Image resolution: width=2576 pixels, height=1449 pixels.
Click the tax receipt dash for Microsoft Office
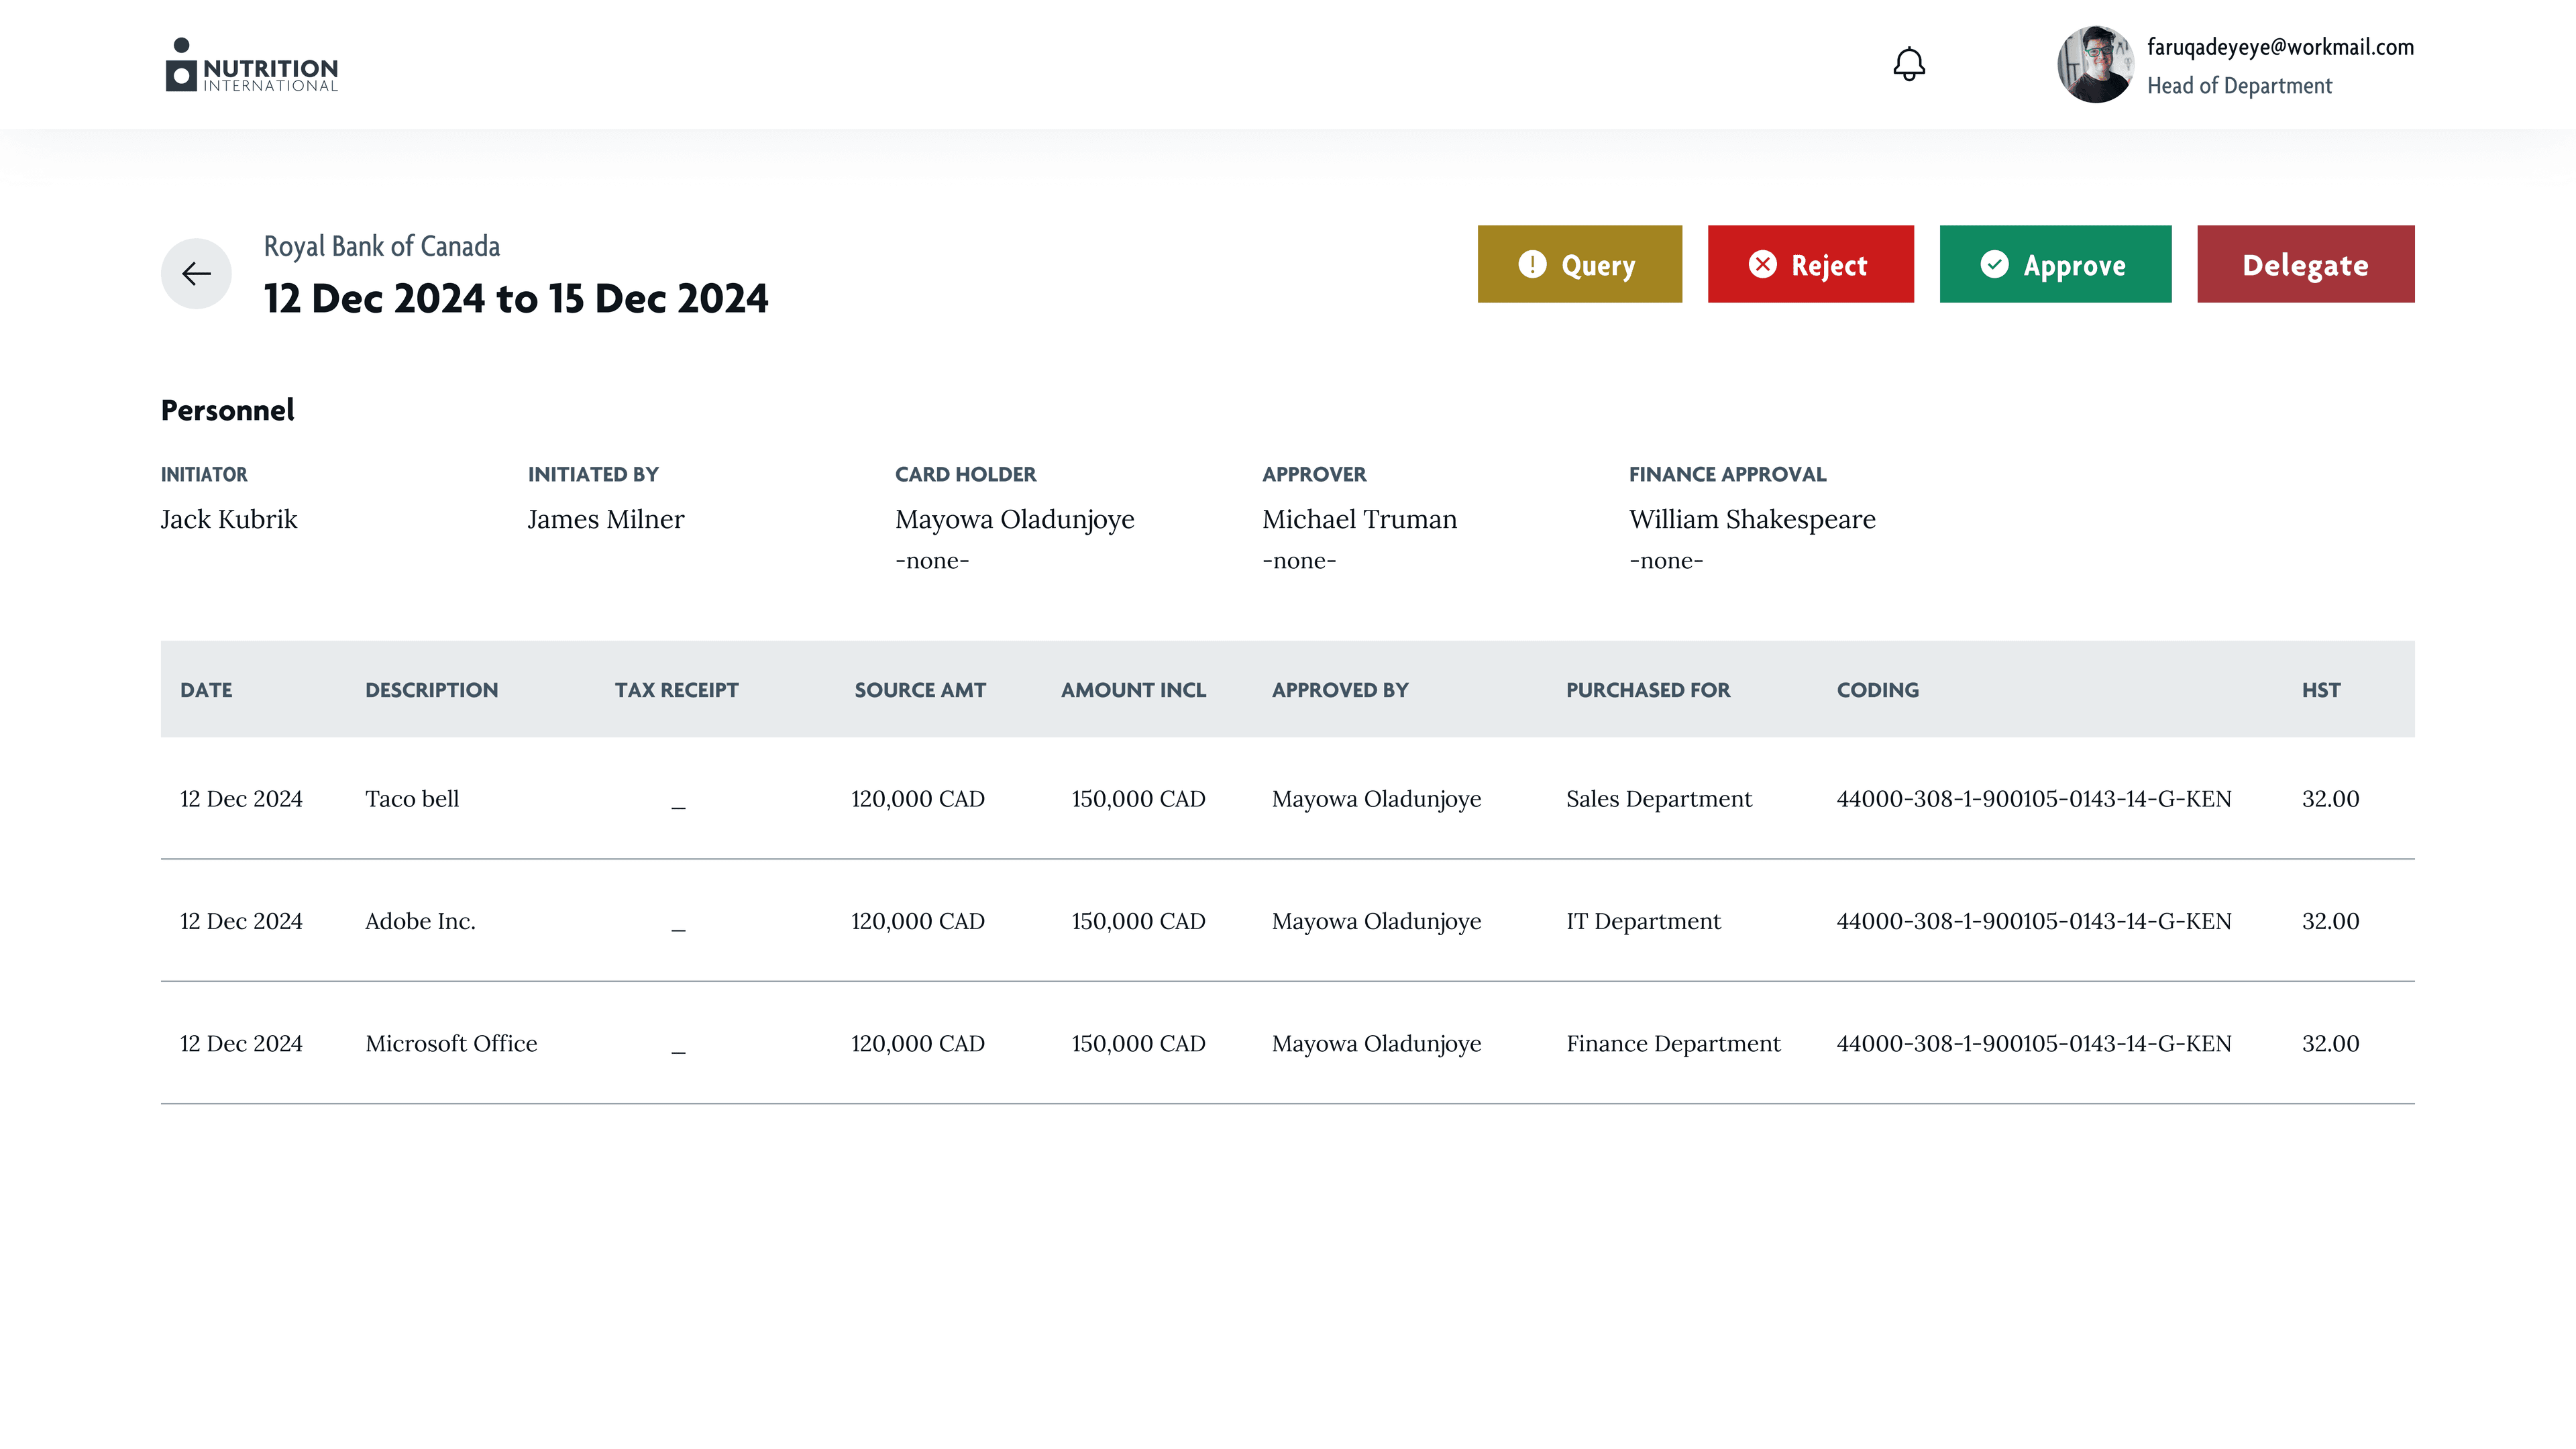[x=678, y=1052]
